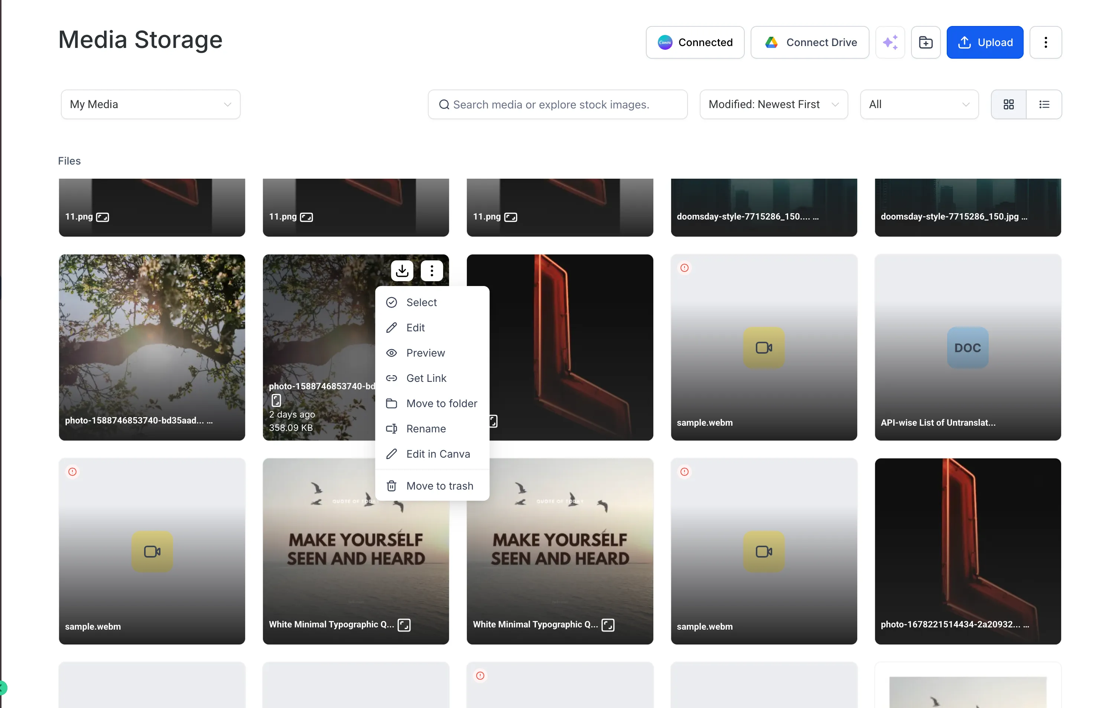This screenshot has height=708, width=1115.
Task: Choose Move to trash from the context menu
Action: (439, 486)
